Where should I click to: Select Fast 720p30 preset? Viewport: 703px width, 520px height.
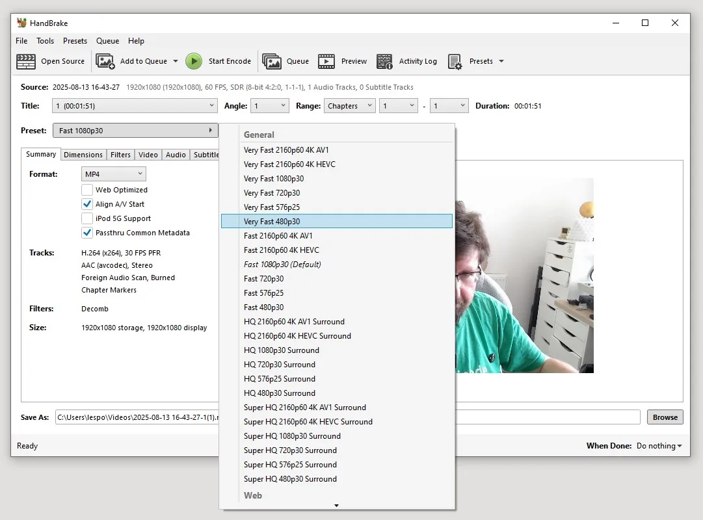[337, 279]
